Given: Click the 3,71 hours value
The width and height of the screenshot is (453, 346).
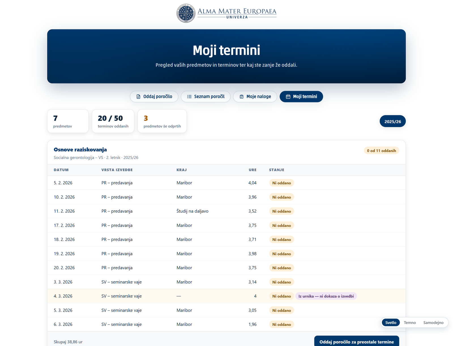Looking at the screenshot, I should point(252,240).
